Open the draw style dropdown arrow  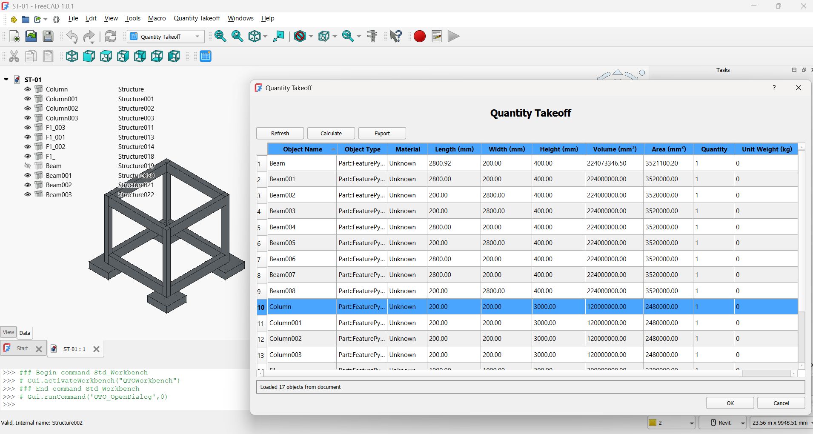point(311,37)
